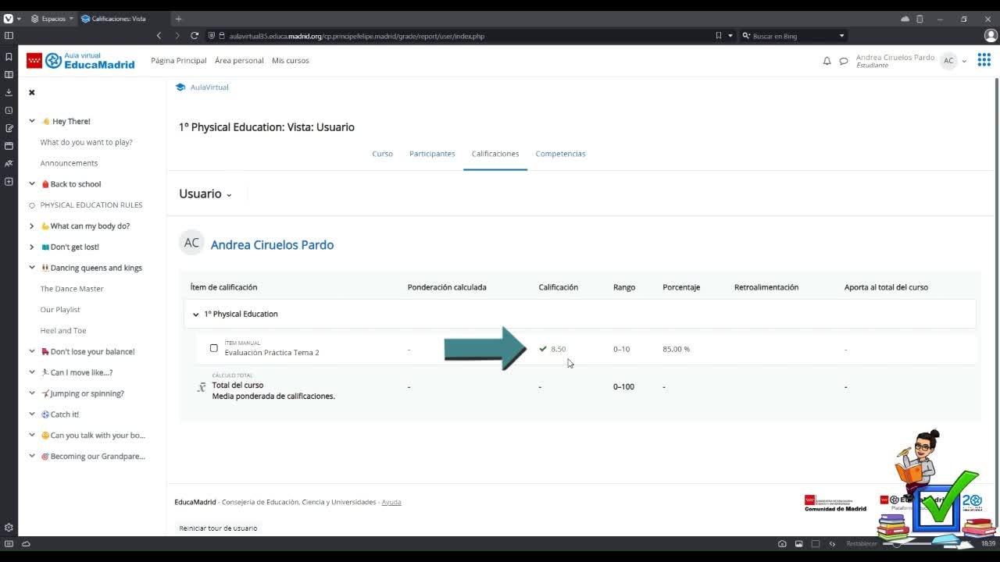Open the Vivaldi profile avatar

click(991, 36)
